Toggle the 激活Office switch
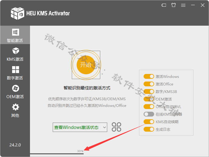 [x=149, y=84]
